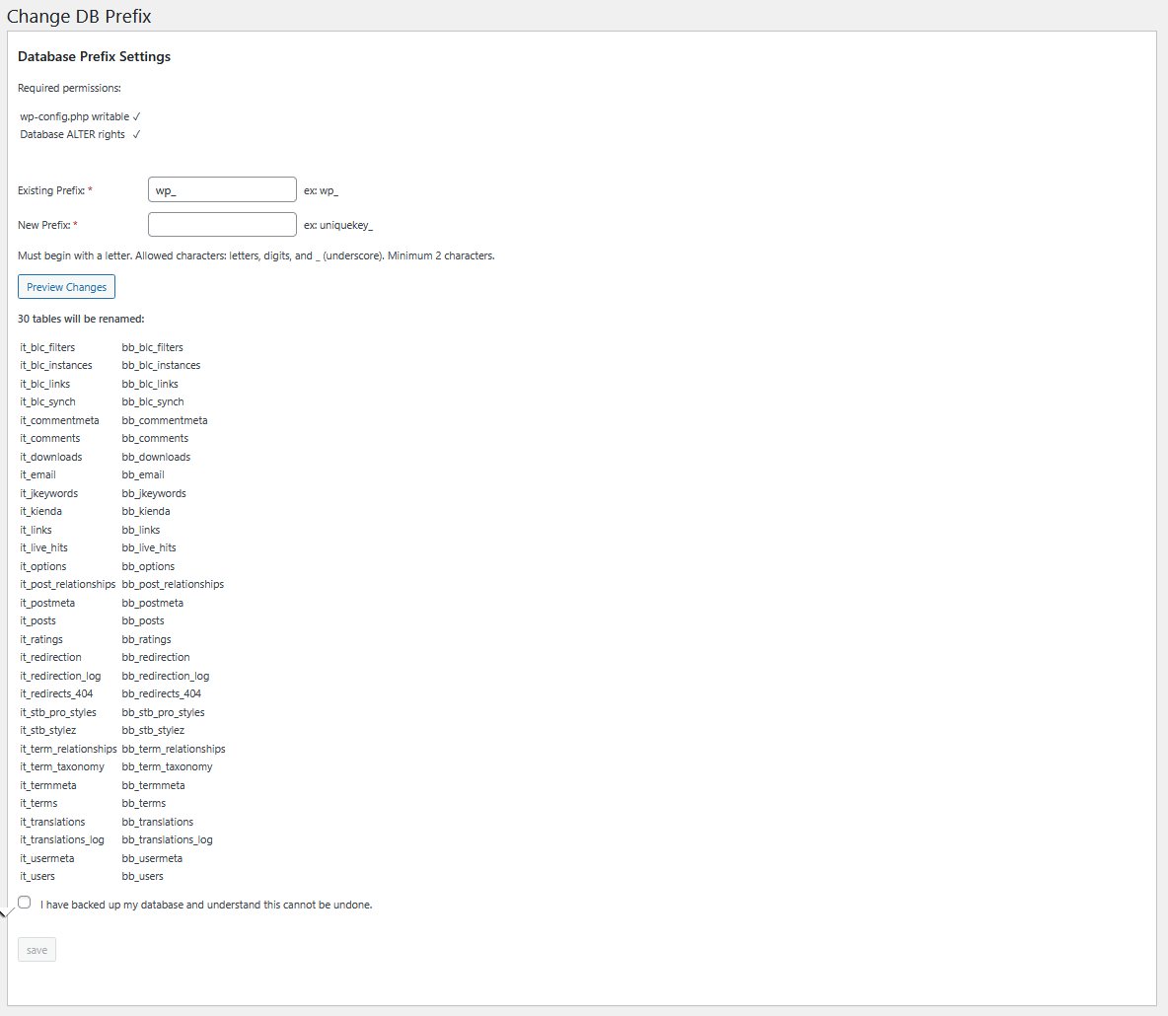
Task: Click the New Prefix label
Action: 47,225
